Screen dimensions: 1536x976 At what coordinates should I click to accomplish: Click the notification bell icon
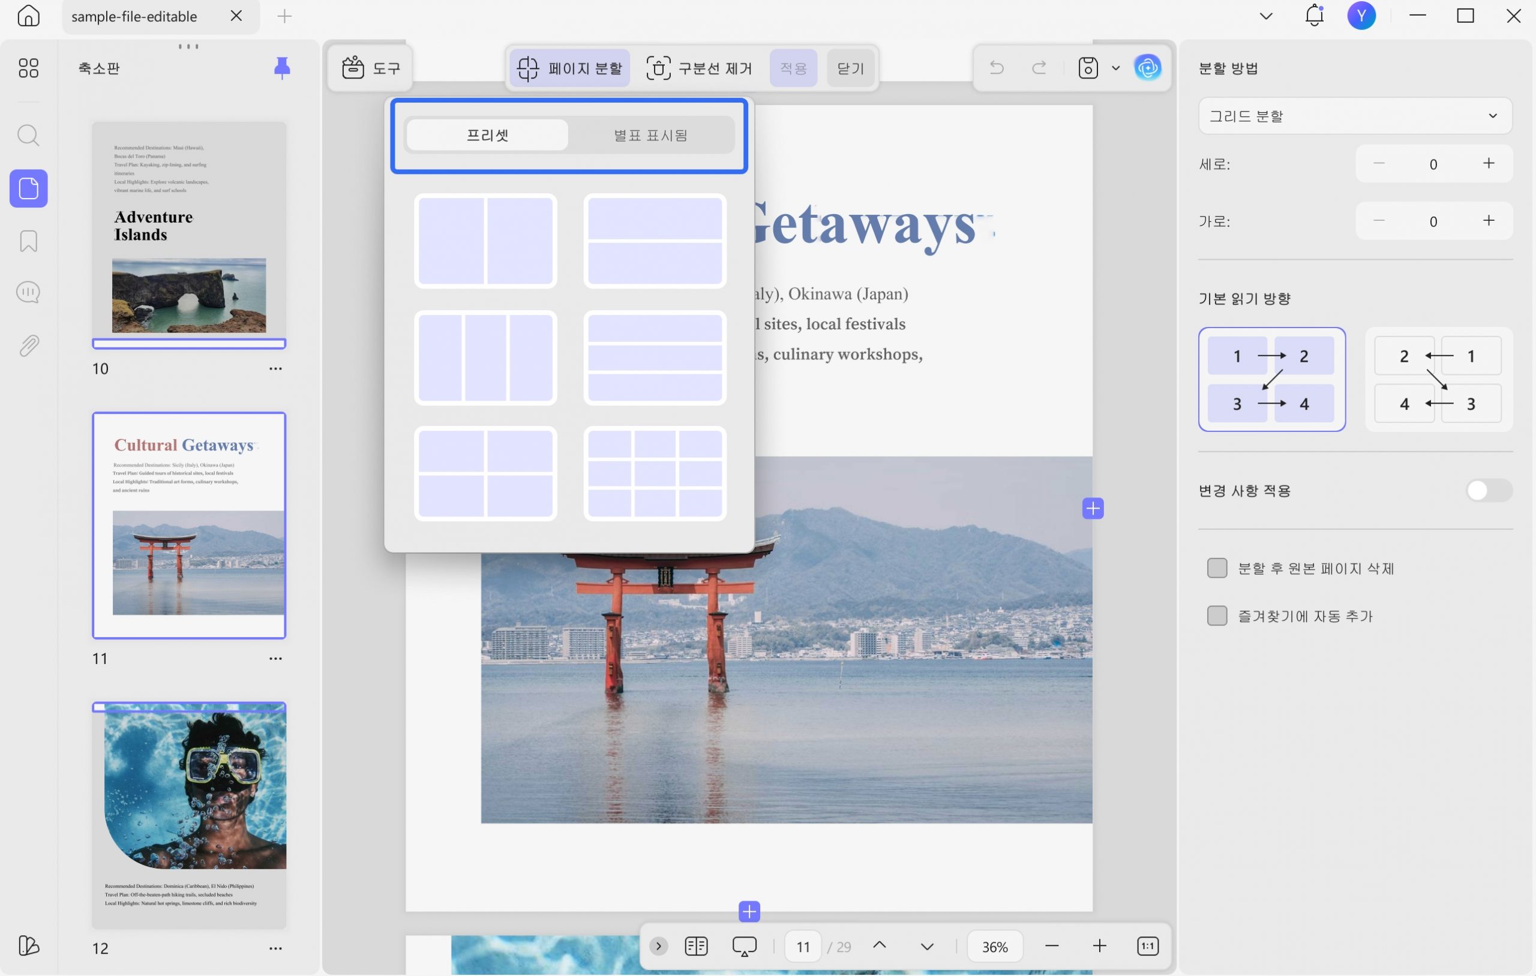click(1314, 16)
